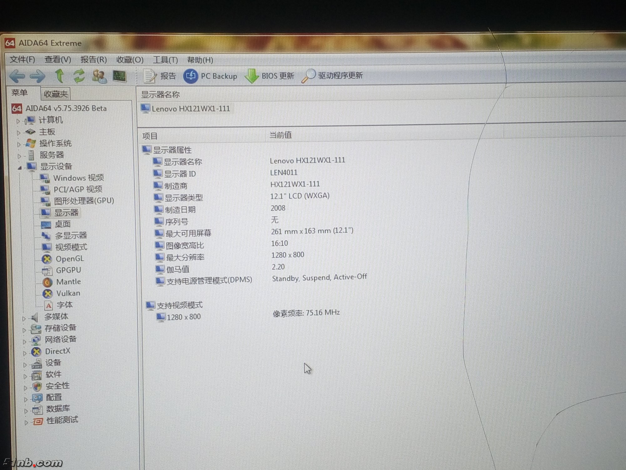Expand the 服务器 tree node
The height and width of the screenshot is (470, 626).
[x=19, y=156]
